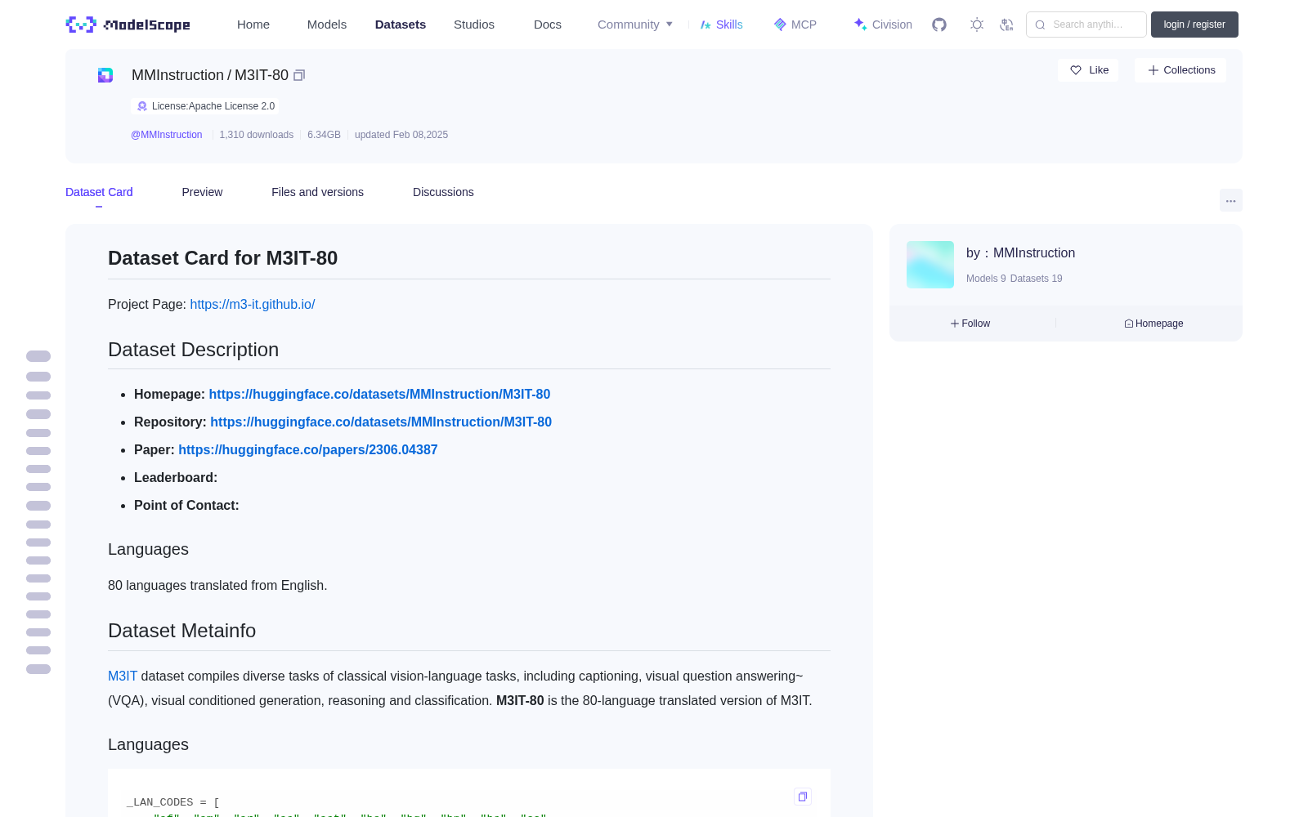Open the Civision page
Image resolution: width=1308 pixels, height=817 pixels.
882,25
